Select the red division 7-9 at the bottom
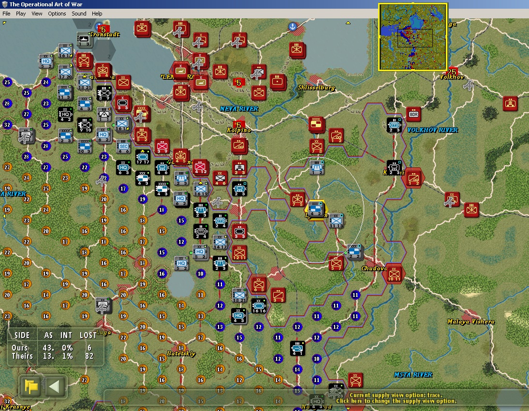The width and height of the screenshot is (529, 411). tap(355, 380)
